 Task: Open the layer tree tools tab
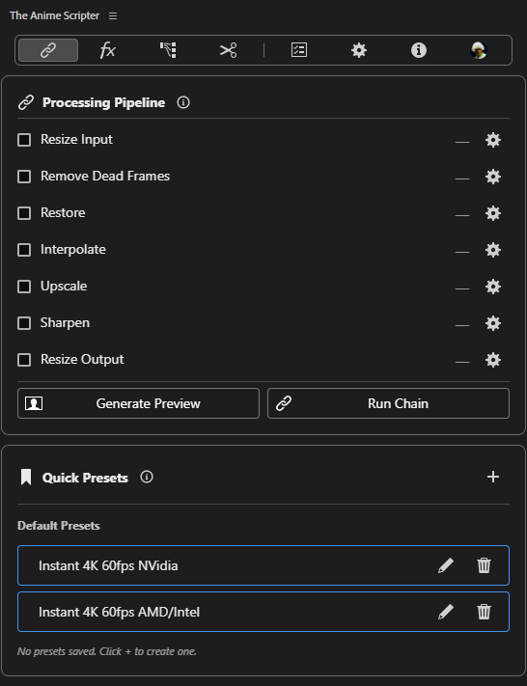[x=168, y=50]
